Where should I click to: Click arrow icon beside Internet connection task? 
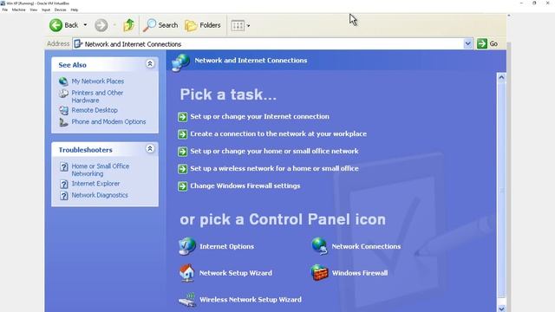pyautogui.click(x=182, y=117)
